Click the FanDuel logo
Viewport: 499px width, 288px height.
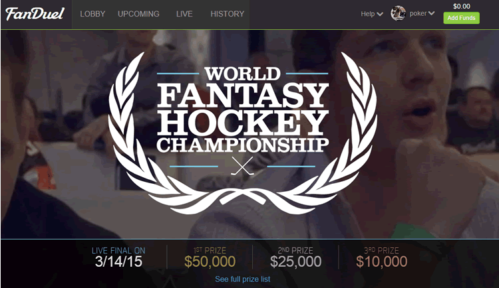tap(35, 14)
